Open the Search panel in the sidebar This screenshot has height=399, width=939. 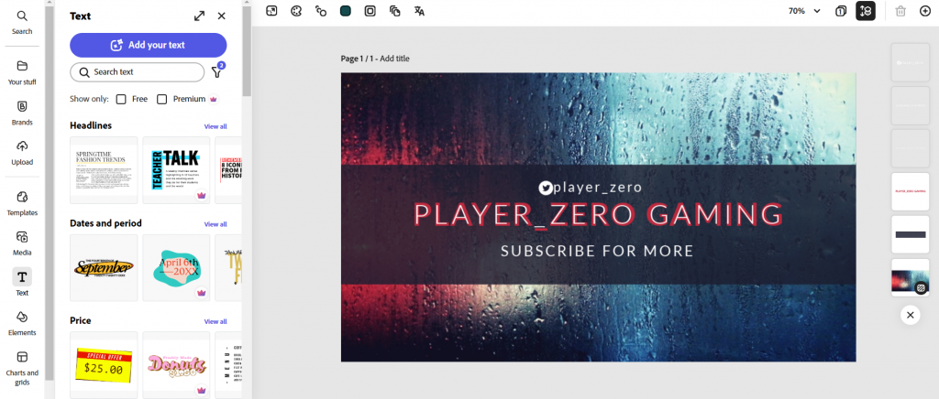click(22, 23)
